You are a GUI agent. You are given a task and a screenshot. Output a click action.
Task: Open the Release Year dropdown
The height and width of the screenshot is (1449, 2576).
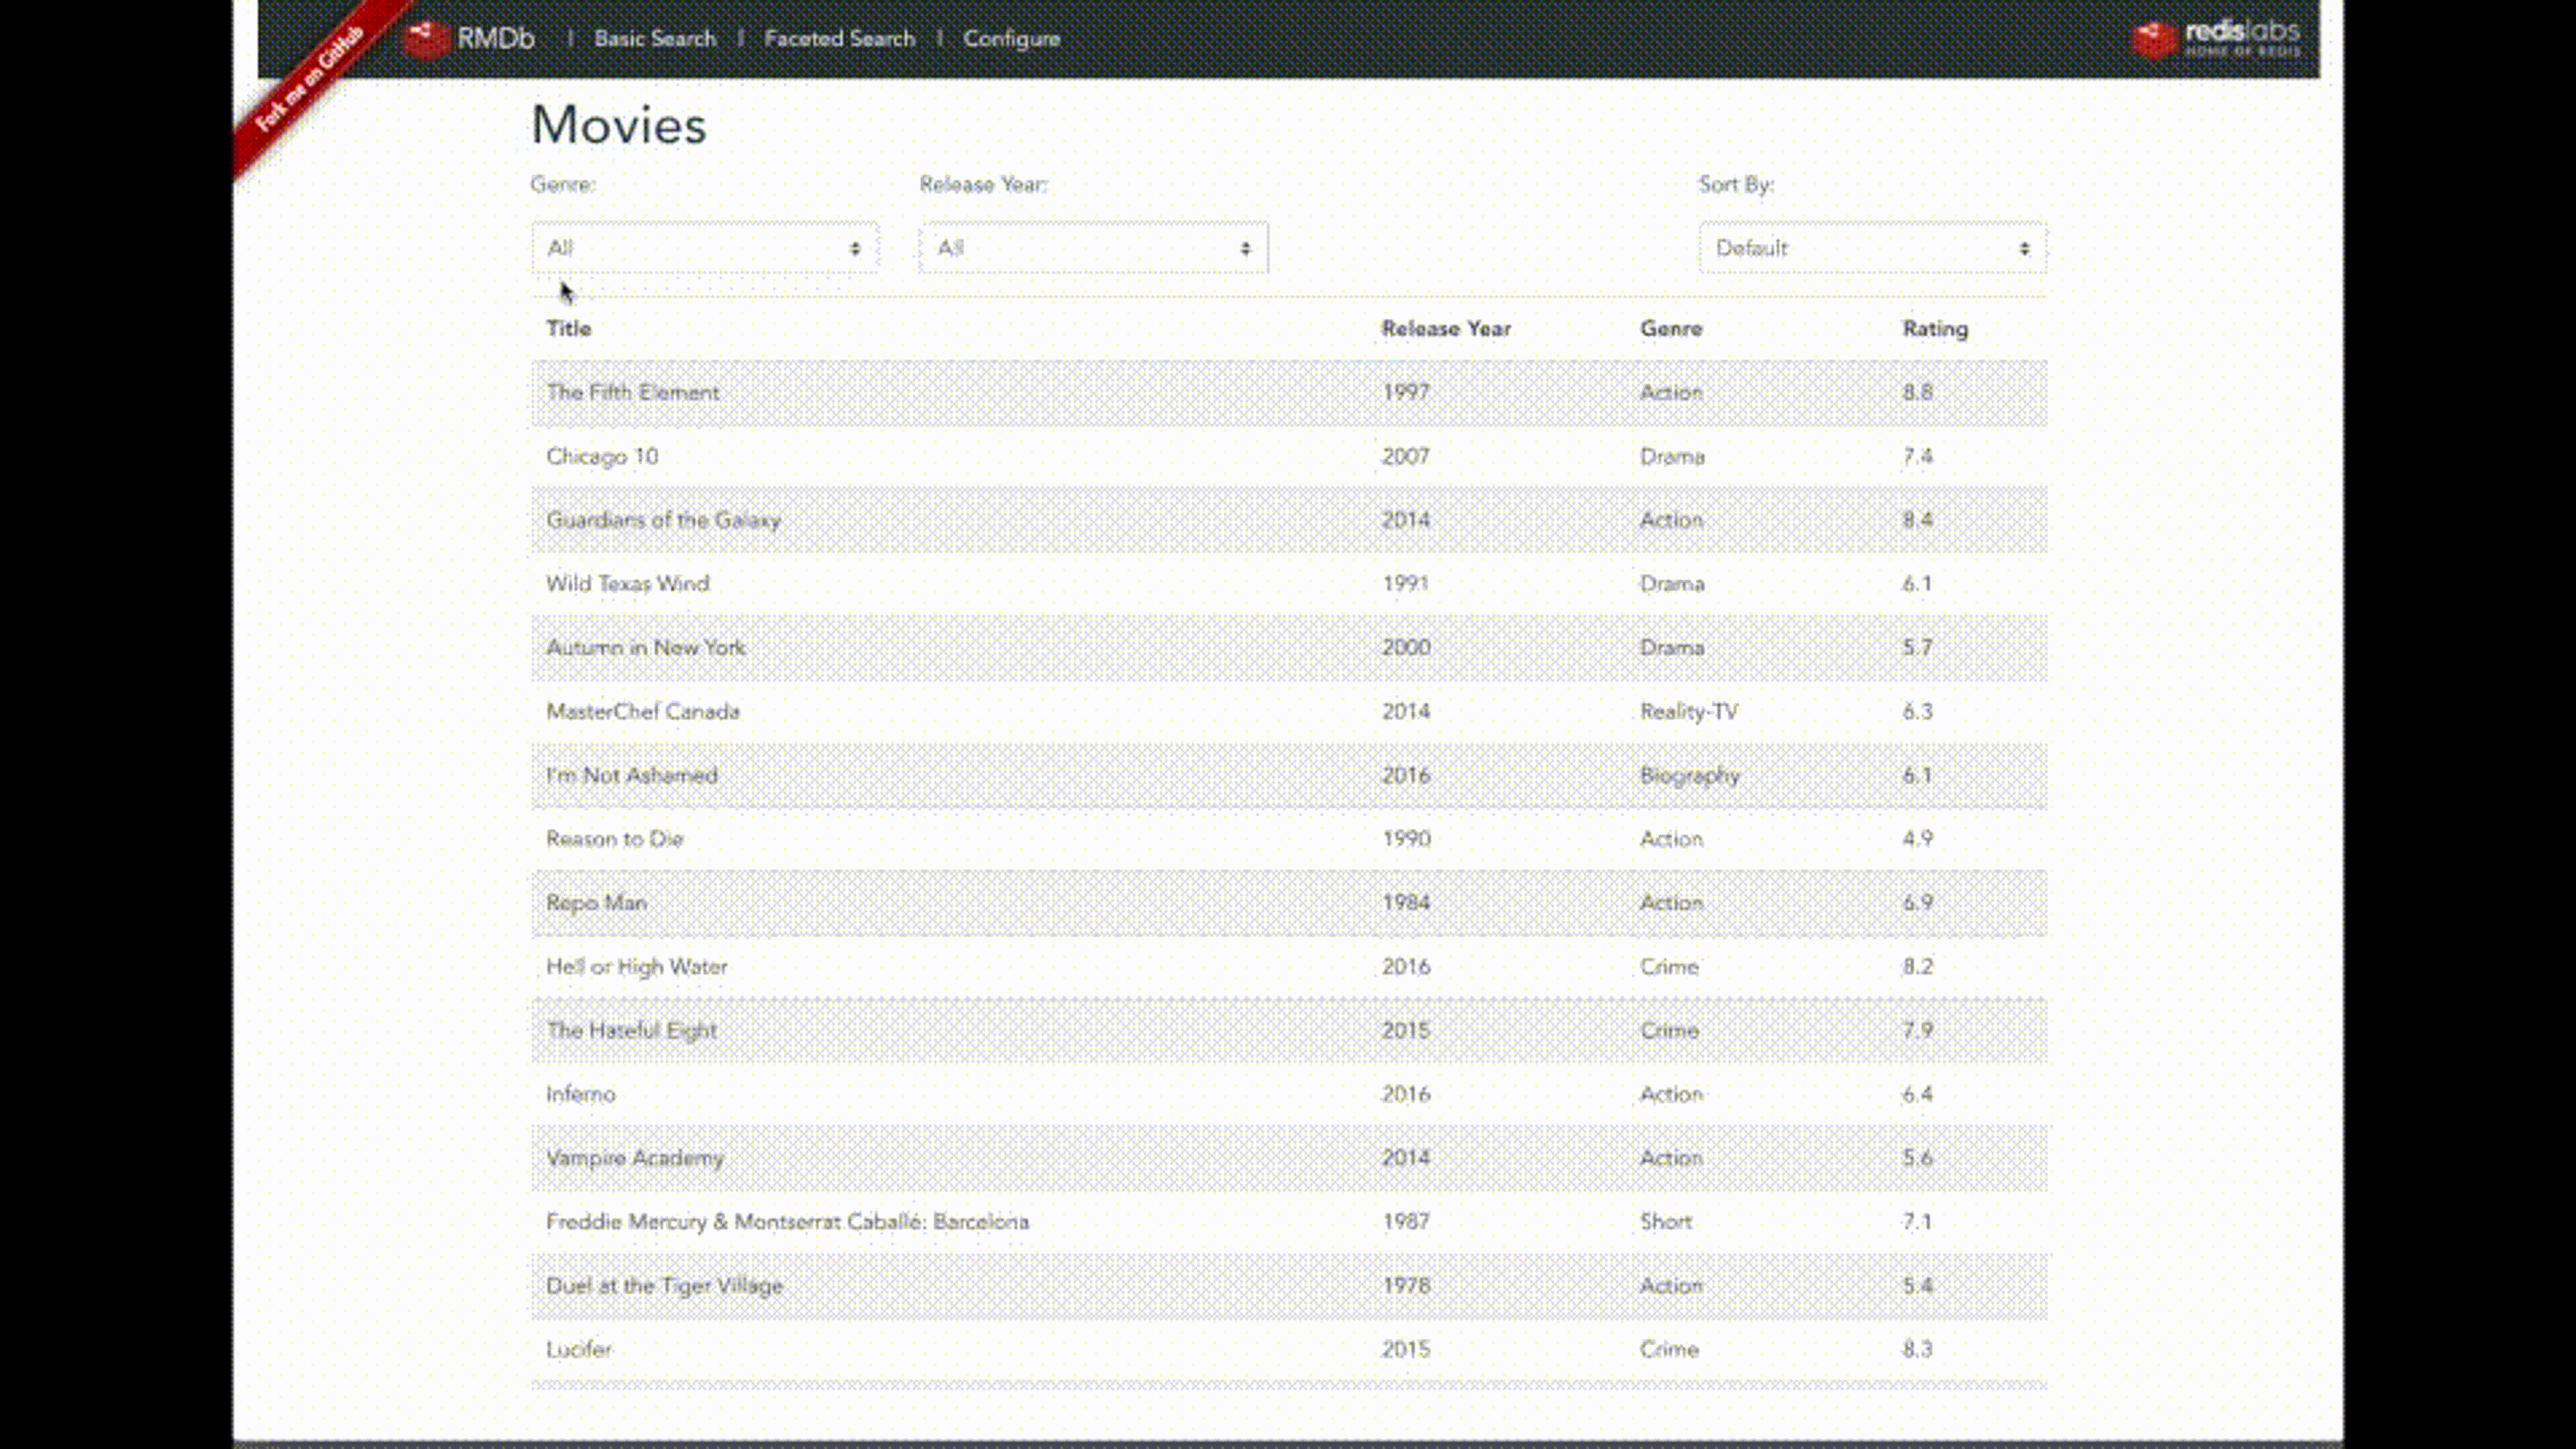click(x=1093, y=248)
